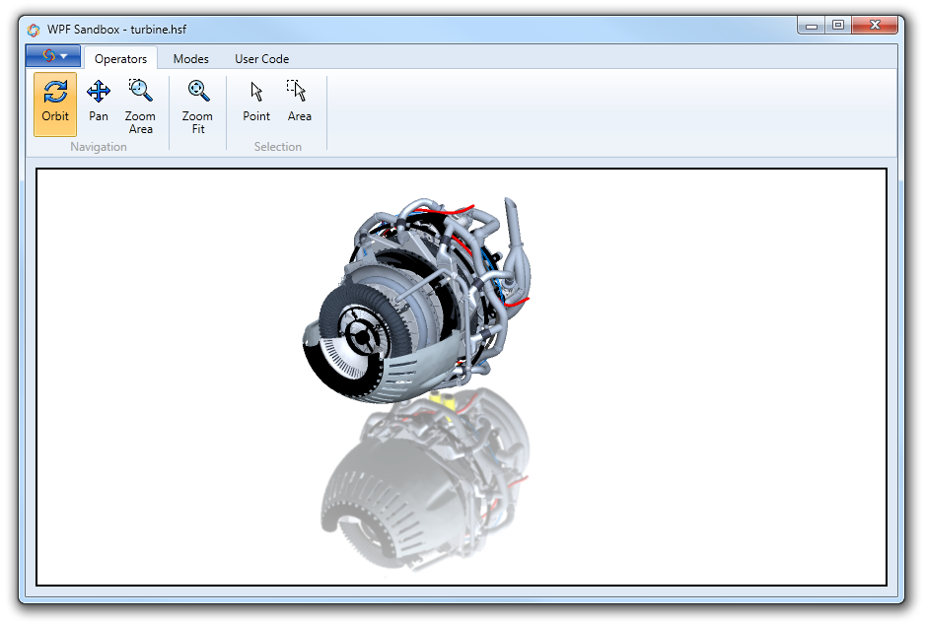Switch to the Operators tab
The image size is (925, 624).
pyautogui.click(x=120, y=59)
